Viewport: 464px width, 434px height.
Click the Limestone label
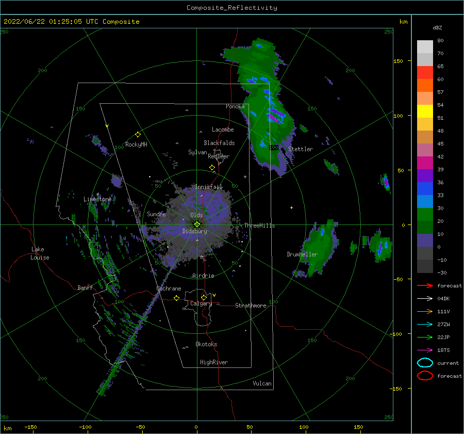click(97, 199)
